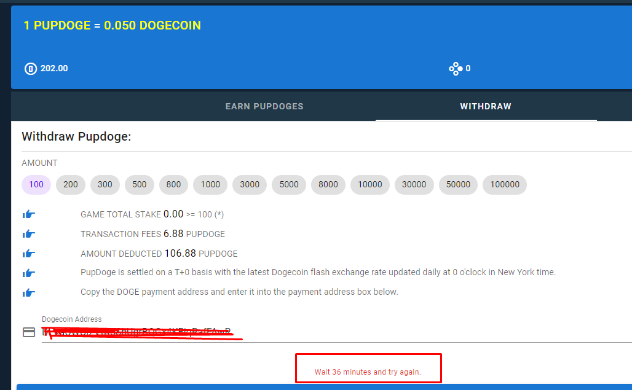This screenshot has height=390, width=632.
Task: Click the credit card icon by Dogecoin Address
Action: tap(29, 332)
